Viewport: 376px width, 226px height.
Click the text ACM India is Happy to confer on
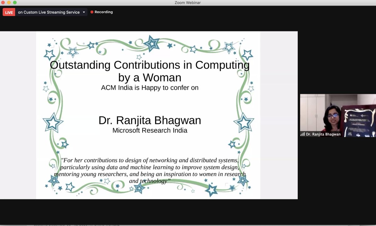pos(150,88)
